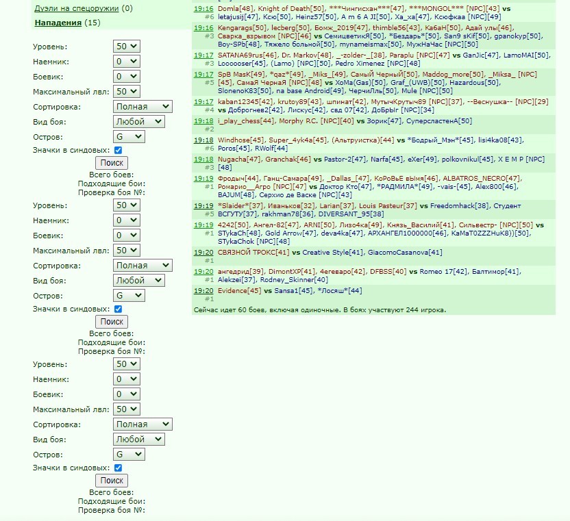Open 19:17 battle link in the SATANA69rus row
570x521 pixels.
pos(203,55)
